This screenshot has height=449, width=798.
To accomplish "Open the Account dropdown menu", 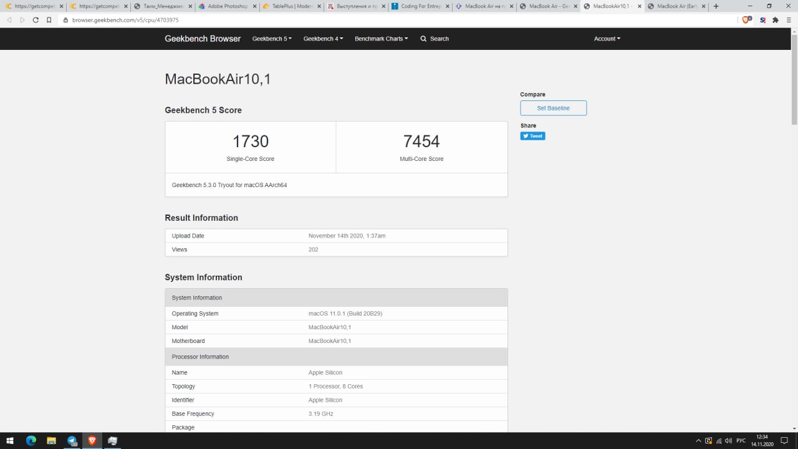I will [x=607, y=39].
